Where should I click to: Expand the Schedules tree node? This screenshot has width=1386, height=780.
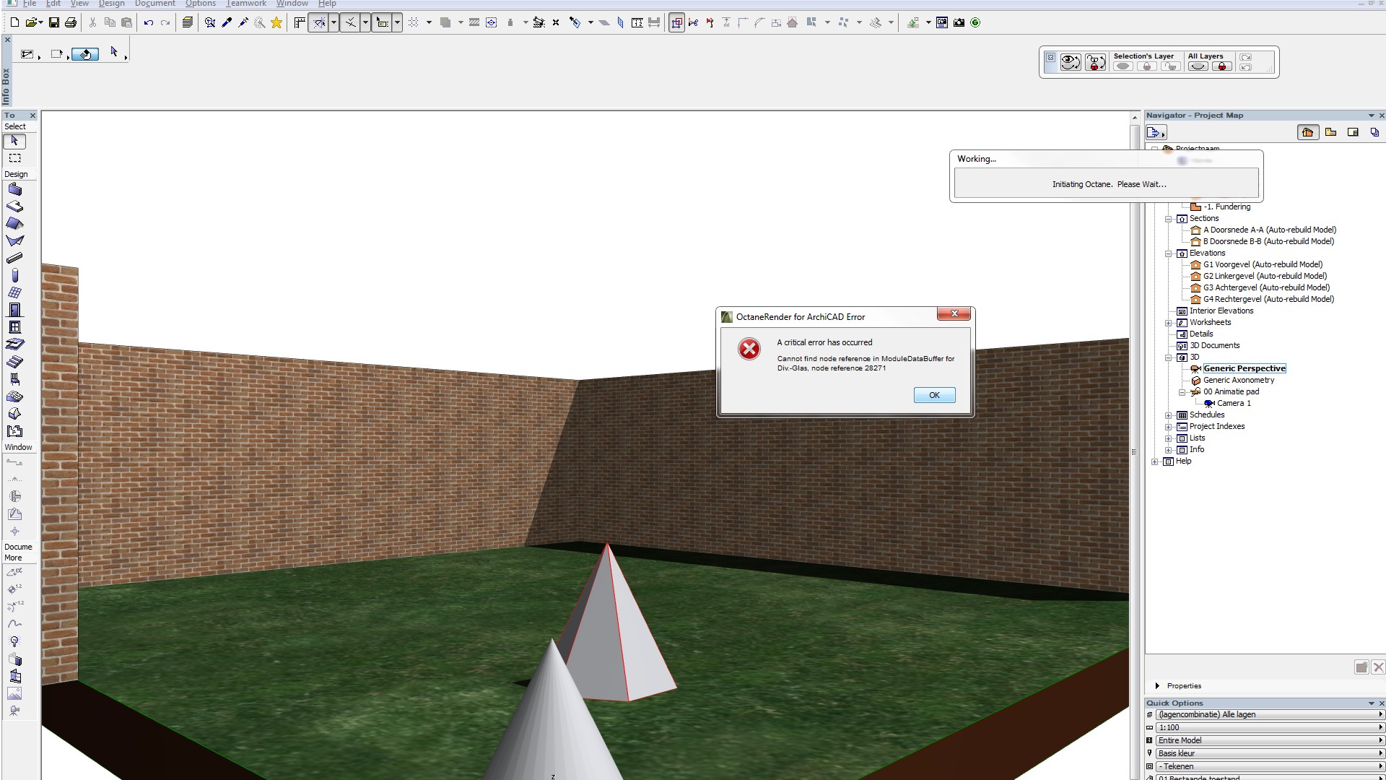tap(1169, 415)
